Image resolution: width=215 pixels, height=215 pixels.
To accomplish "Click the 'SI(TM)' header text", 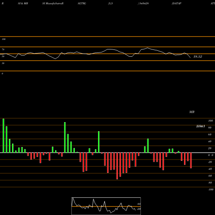I will tap(82, 3).
